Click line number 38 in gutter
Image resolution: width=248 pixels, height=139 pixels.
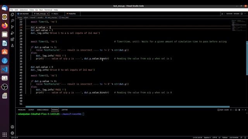(x=21, y=67)
